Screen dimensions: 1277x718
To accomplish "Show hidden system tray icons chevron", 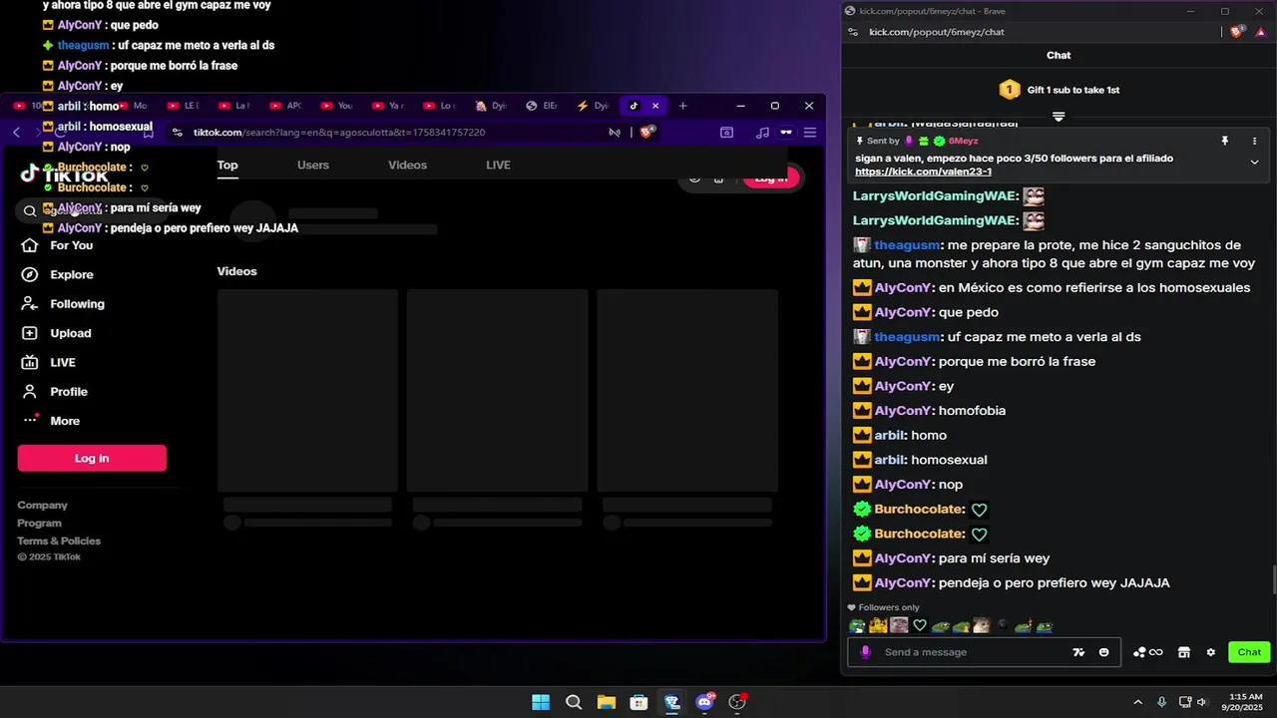I will (x=1137, y=702).
